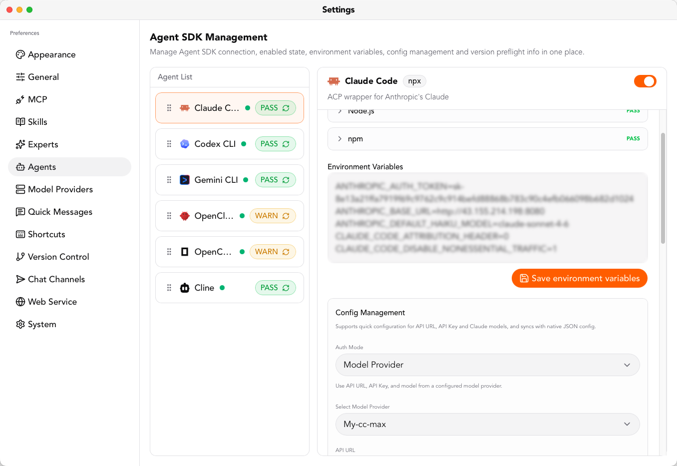Go to MCP settings
The image size is (677, 466).
click(69, 99)
